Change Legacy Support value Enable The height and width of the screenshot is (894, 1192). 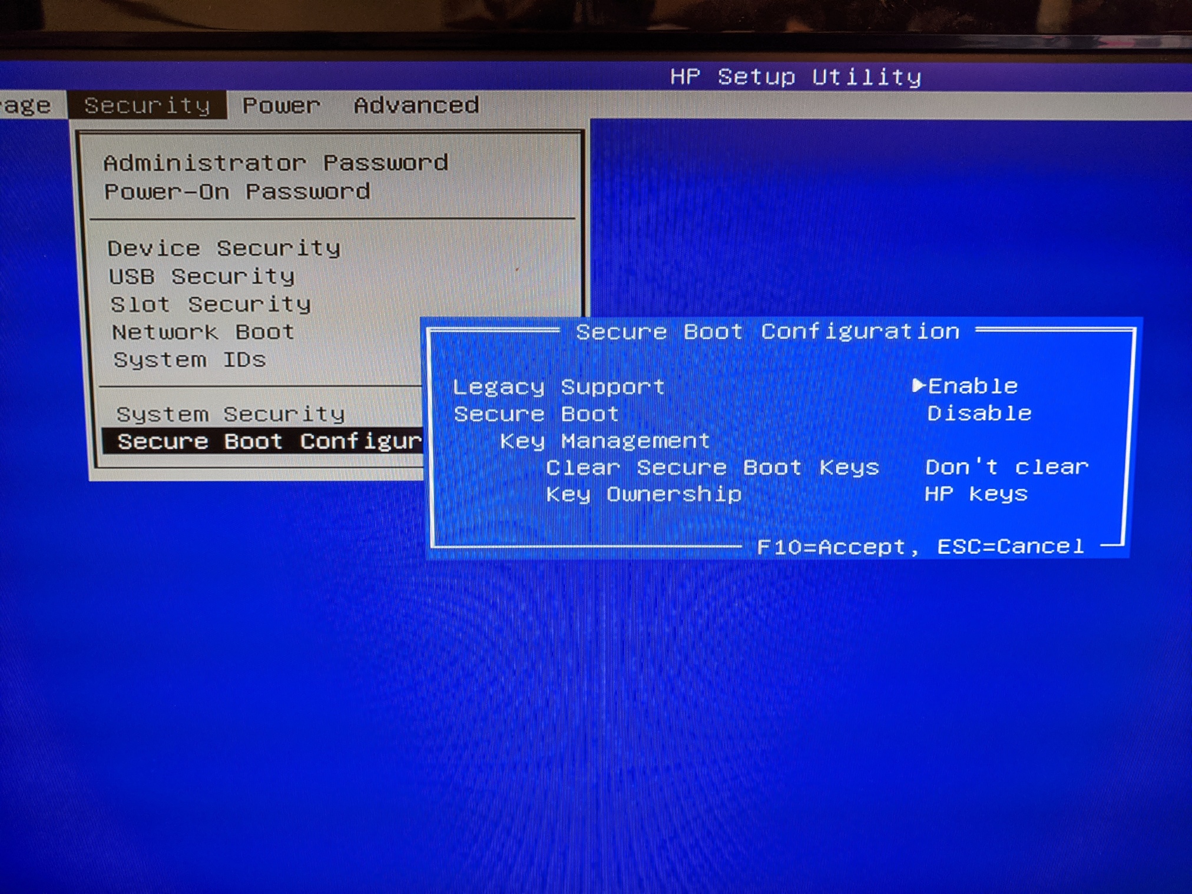(973, 386)
